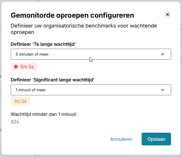Click the word 'Definieer' starting the description
The height and width of the screenshot is (157, 182).
click(x=22, y=26)
